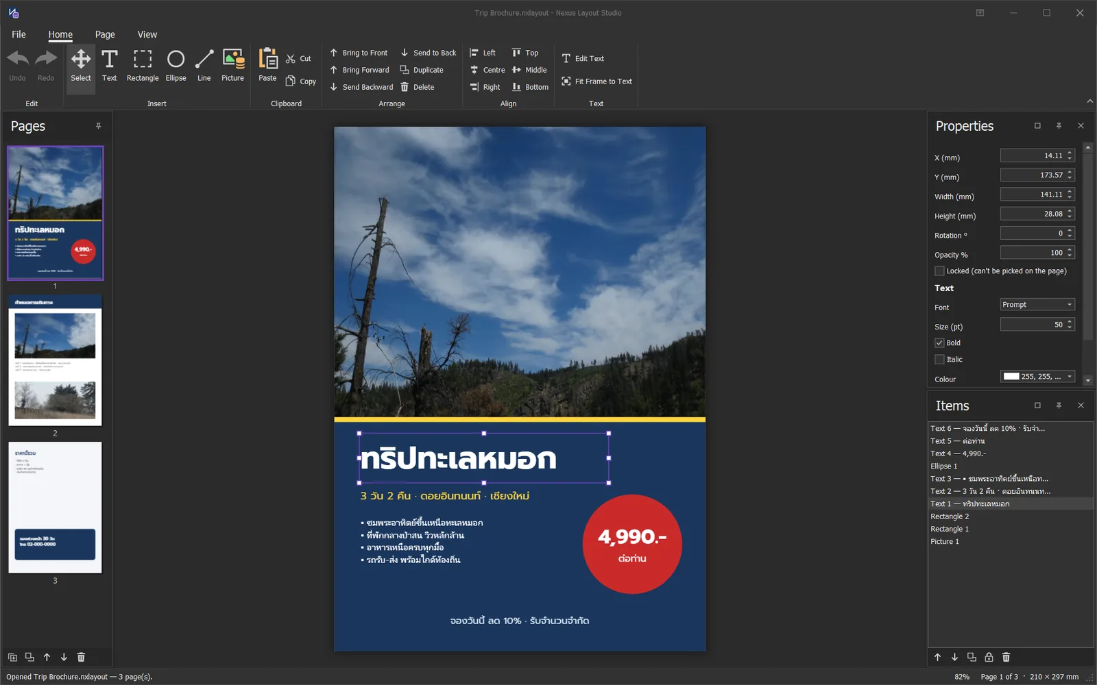Align selection to Centre
1097x685 pixels.
[487, 70]
